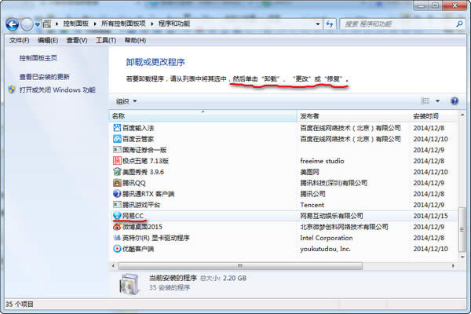
Task: Expand the view options dropdown arrow
Action: 437,101
